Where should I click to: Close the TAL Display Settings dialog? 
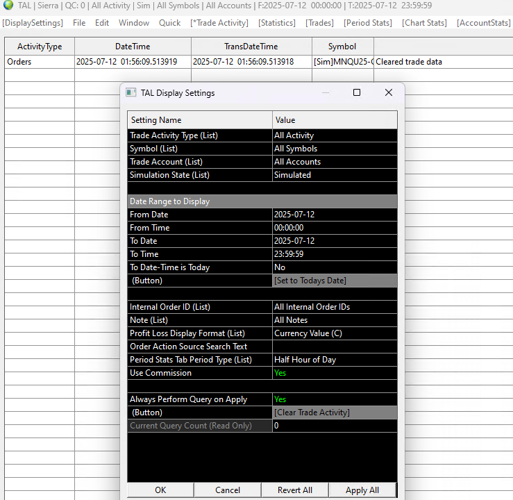pyautogui.click(x=388, y=92)
